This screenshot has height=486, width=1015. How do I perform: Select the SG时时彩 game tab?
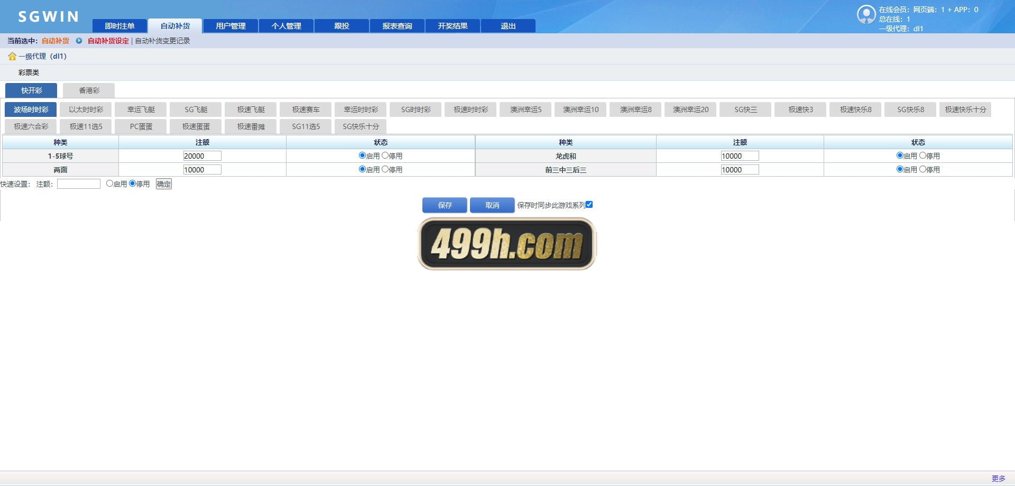click(x=416, y=109)
